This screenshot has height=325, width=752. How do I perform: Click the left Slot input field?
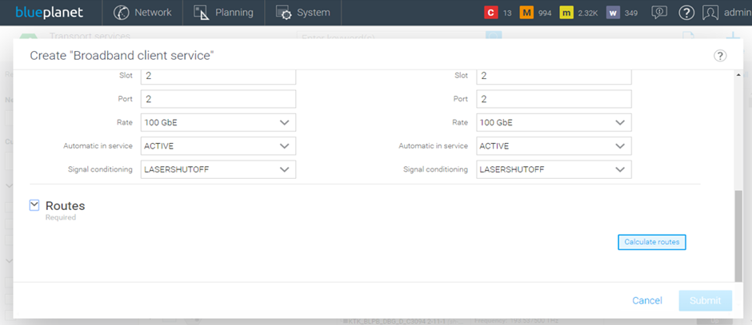pos(218,77)
